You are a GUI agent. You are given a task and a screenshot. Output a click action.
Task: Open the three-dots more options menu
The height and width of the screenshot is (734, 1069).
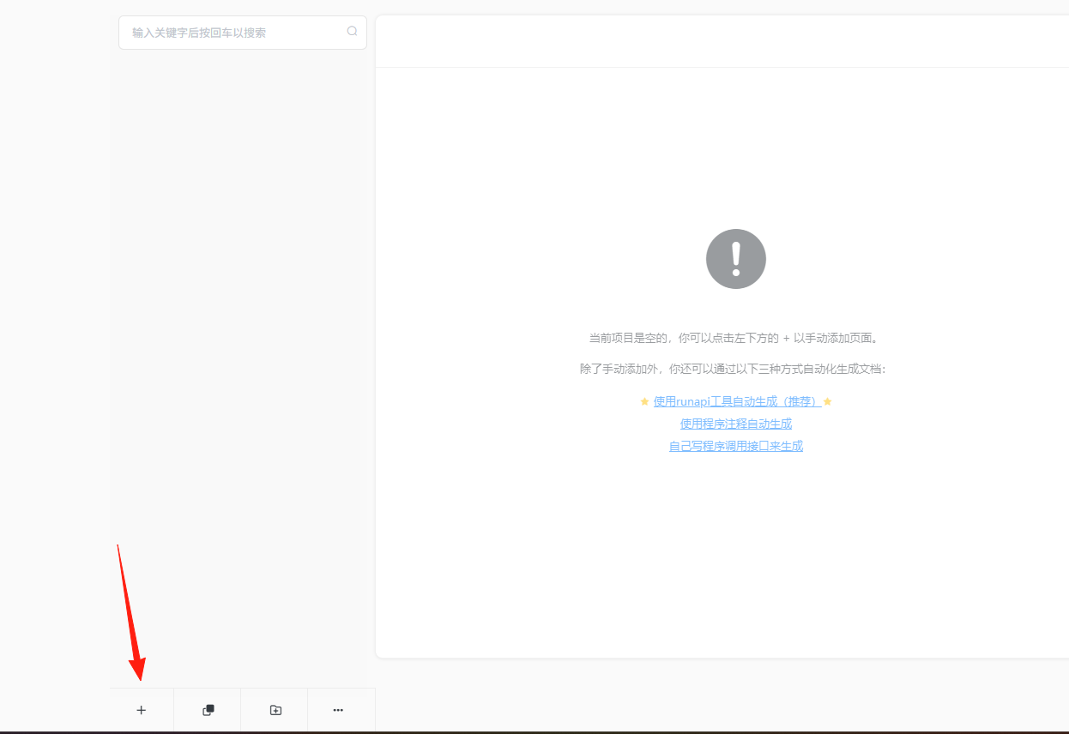[x=338, y=710]
